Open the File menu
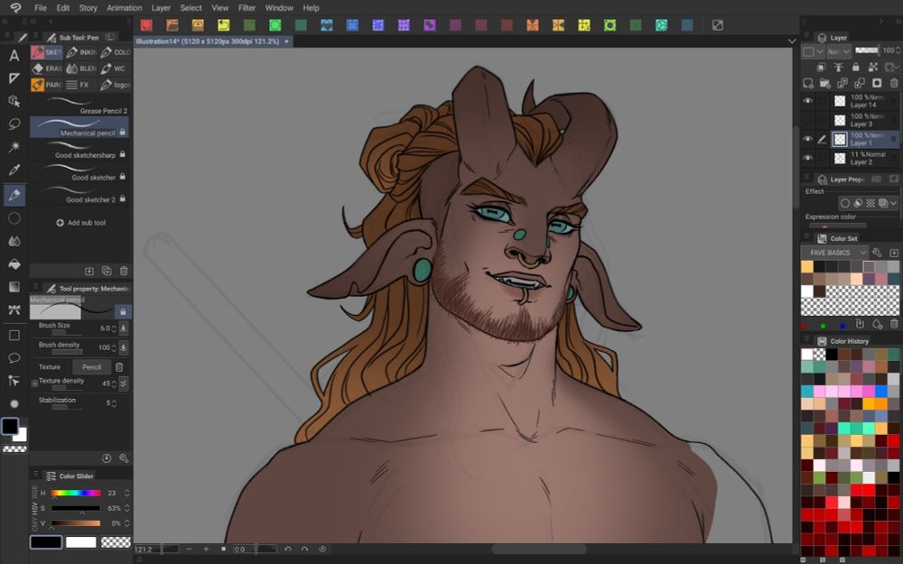 pyautogui.click(x=41, y=8)
